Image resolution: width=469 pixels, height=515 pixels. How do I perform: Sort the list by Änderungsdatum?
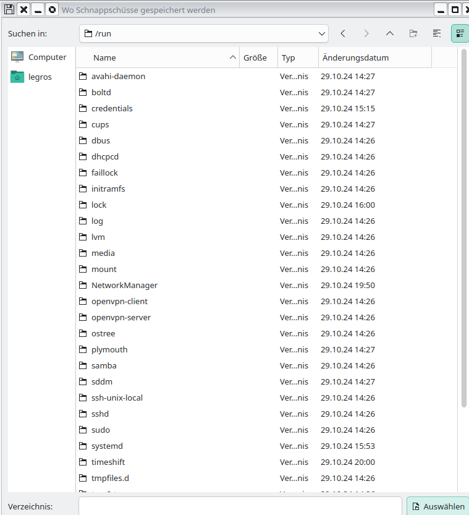355,57
